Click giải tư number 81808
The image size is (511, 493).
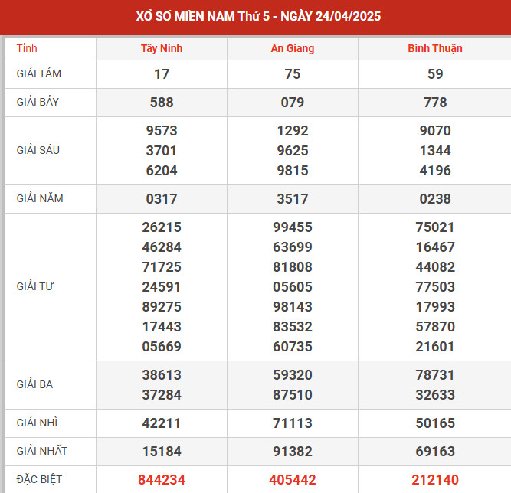pos(293,267)
